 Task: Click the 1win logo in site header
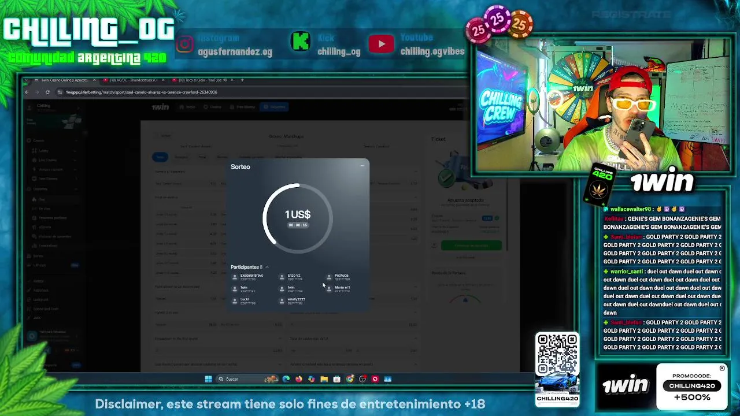(x=160, y=107)
